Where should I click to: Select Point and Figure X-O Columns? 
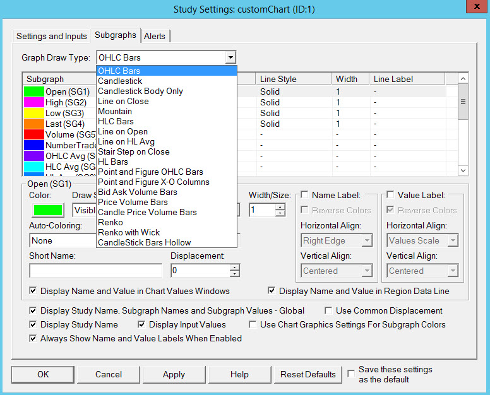(x=167, y=182)
